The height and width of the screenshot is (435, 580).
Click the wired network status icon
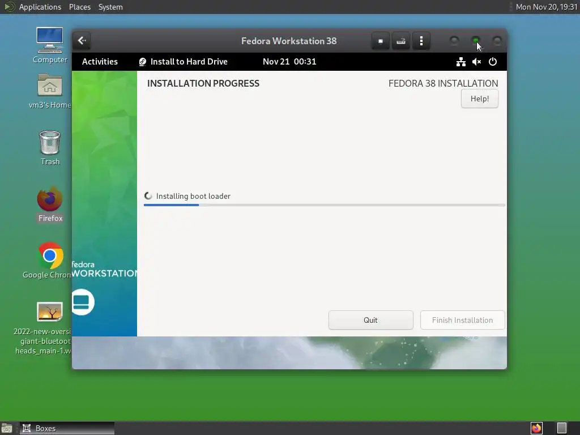coord(461,62)
